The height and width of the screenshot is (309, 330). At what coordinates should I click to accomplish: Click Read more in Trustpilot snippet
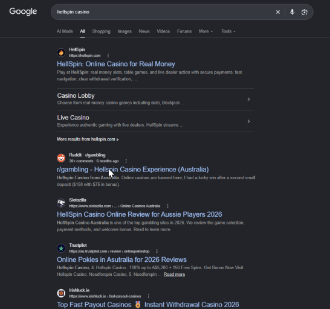[x=174, y=275]
